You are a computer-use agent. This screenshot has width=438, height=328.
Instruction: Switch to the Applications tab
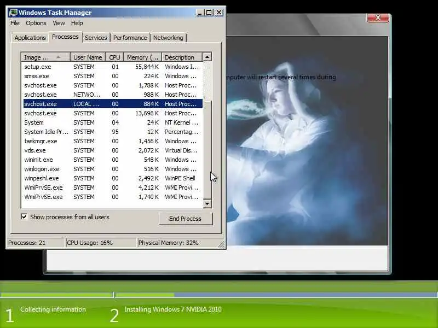coord(30,38)
